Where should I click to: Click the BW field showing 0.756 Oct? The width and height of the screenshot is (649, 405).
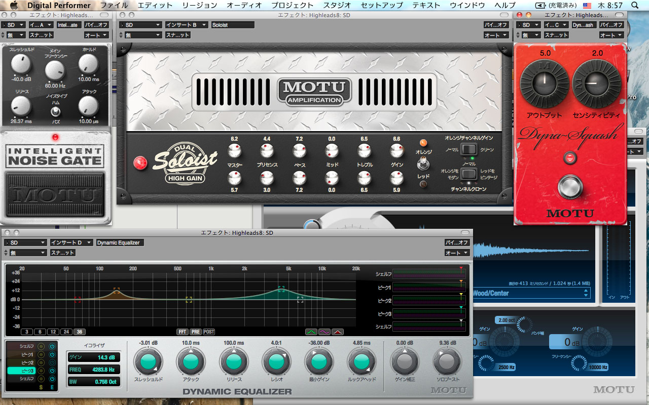click(94, 382)
